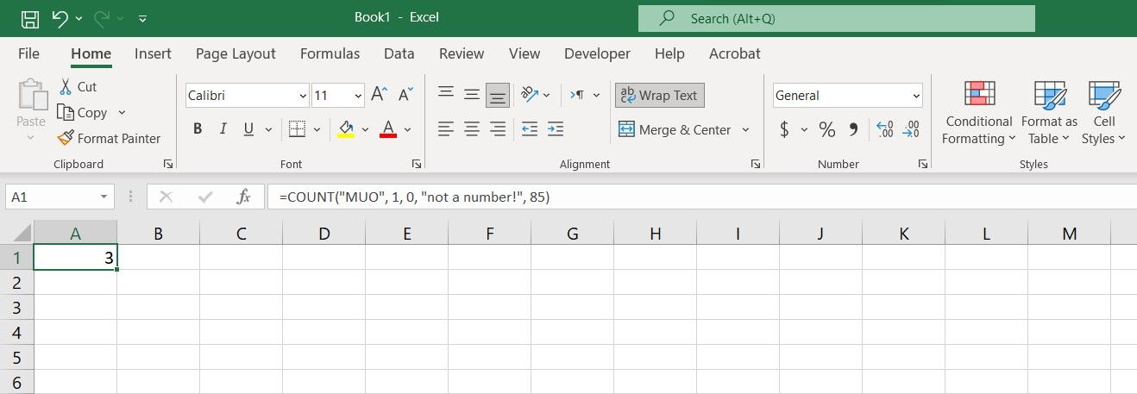
Task: Increase font size with larger A
Action: pos(380,95)
